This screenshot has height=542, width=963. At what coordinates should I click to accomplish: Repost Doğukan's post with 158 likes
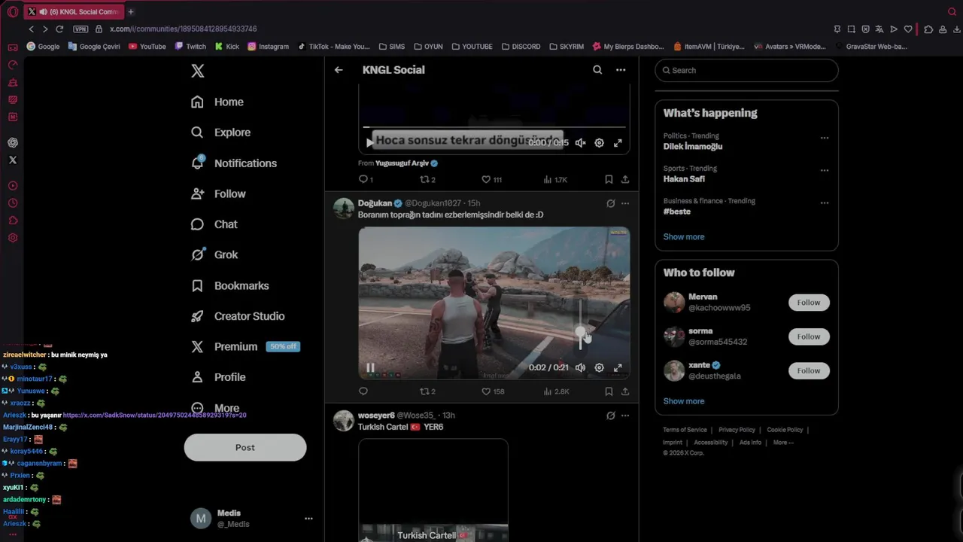427,391
